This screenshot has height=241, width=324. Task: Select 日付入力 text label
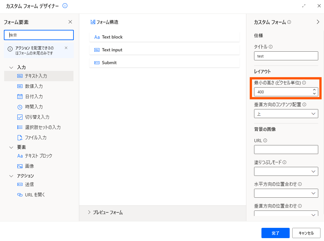point(34,97)
